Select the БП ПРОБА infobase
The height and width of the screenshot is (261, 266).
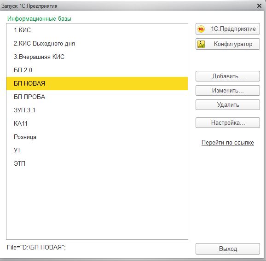pyautogui.click(x=97, y=97)
